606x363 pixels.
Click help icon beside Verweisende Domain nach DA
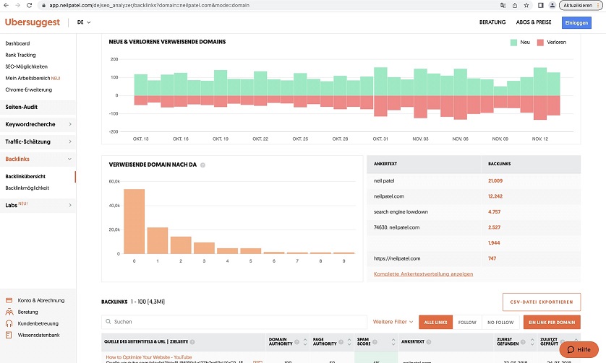[x=202, y=165]
